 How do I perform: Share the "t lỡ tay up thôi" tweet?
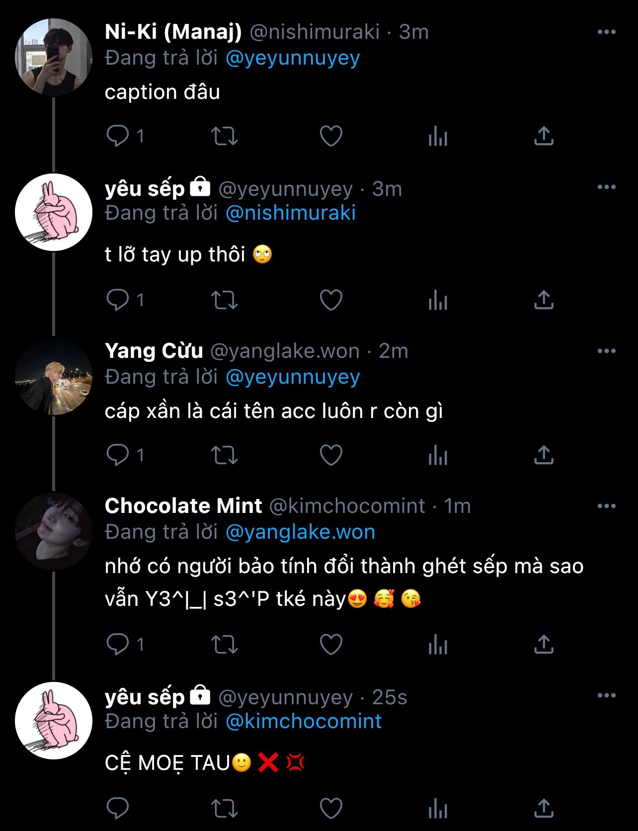click(x=544, y=300)
